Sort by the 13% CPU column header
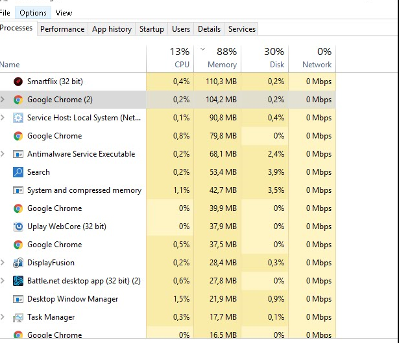 point(170,58)
